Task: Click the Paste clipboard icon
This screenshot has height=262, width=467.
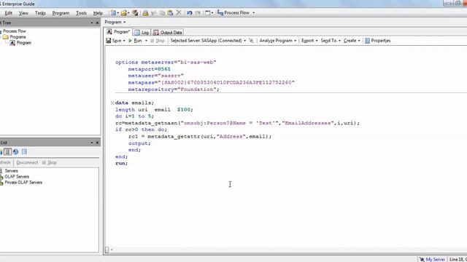Action: point(170,13)
